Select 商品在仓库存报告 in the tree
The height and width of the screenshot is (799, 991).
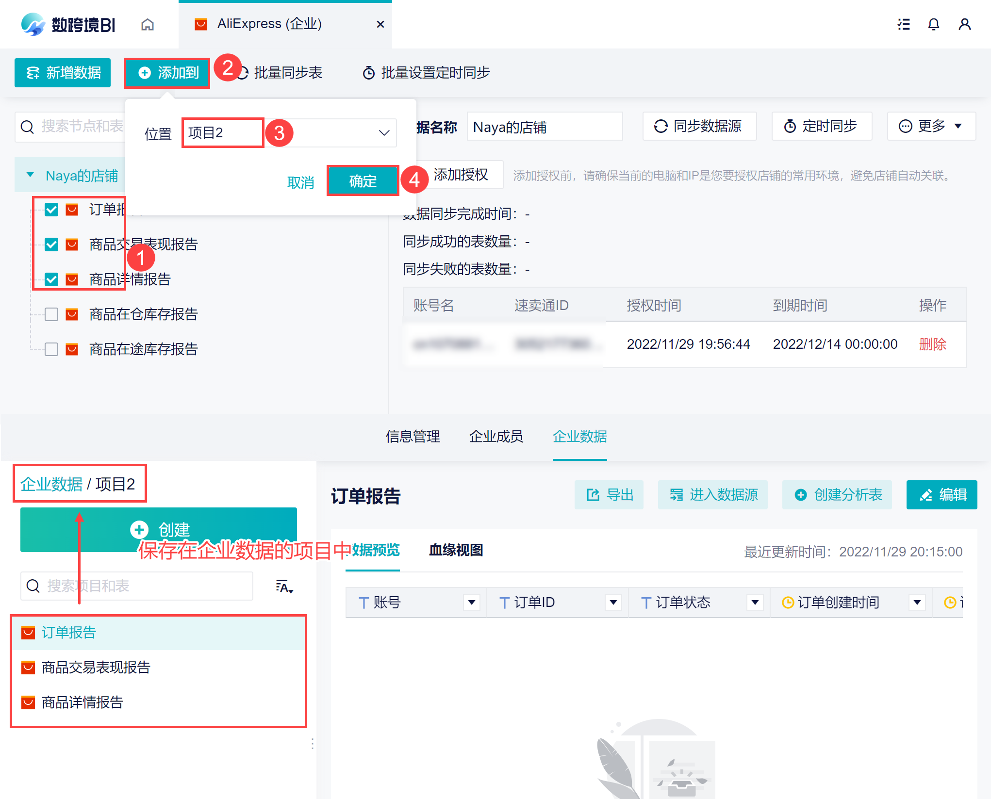point(144,314)
